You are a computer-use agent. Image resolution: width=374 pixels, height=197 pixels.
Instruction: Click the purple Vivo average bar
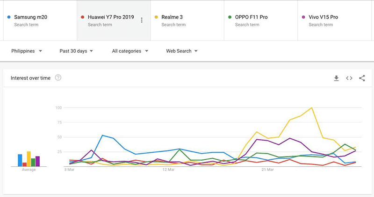point(38,161)
